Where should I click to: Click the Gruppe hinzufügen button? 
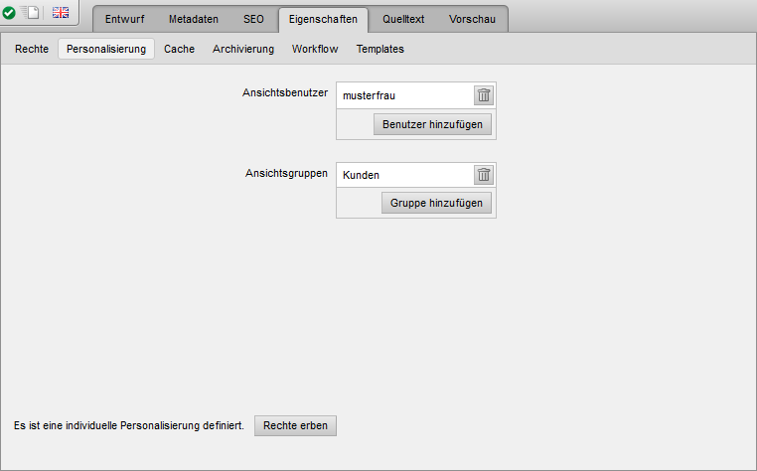(x=436, y=203)
